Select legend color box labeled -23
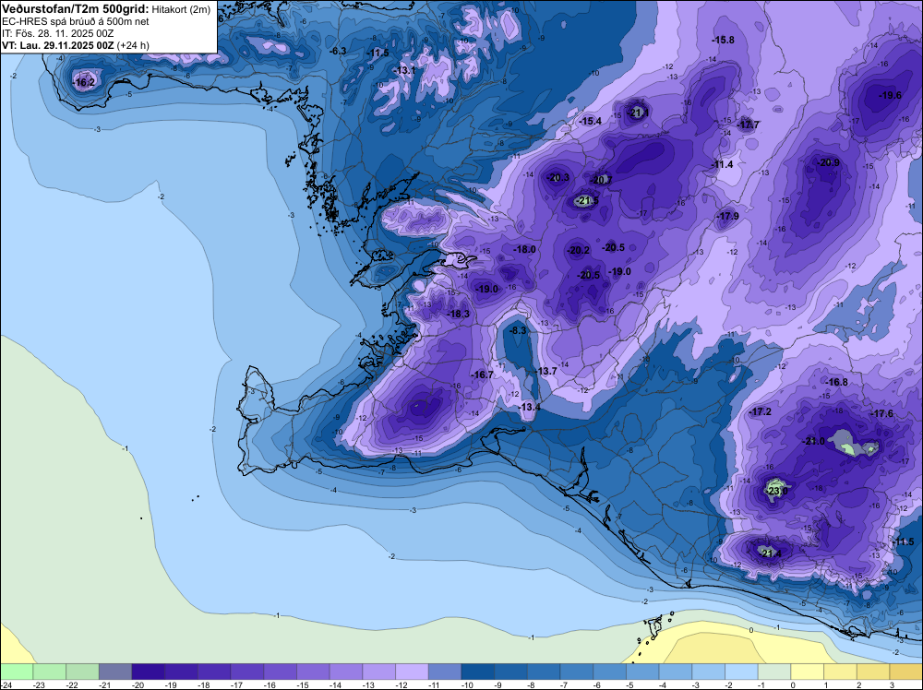 [x=50, y=672]
